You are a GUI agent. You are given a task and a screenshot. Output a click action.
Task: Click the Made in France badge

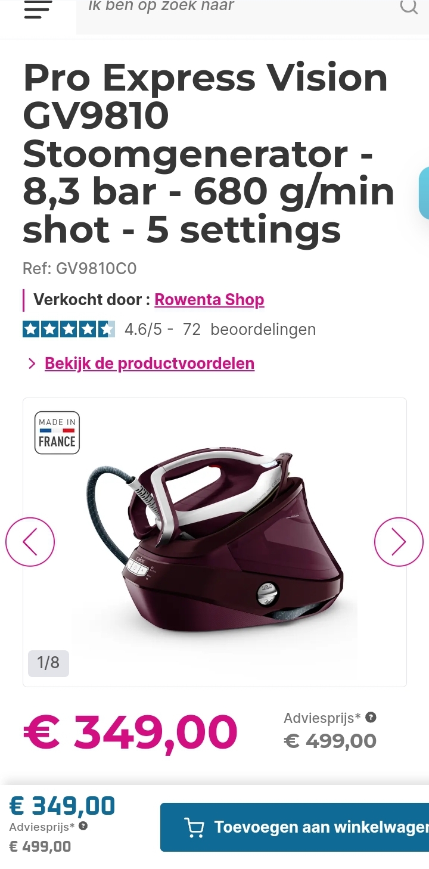(x=57, y=433)
